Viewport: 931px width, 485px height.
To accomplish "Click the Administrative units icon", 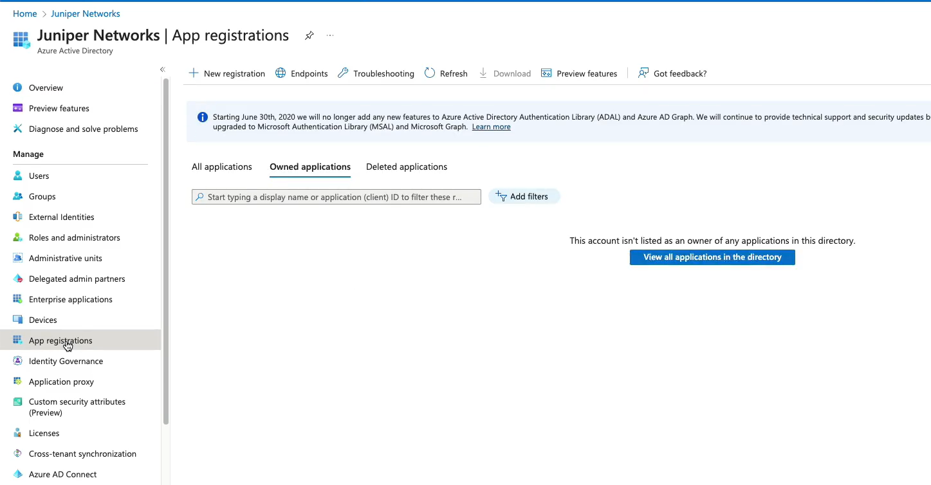I will coord(17,258).
